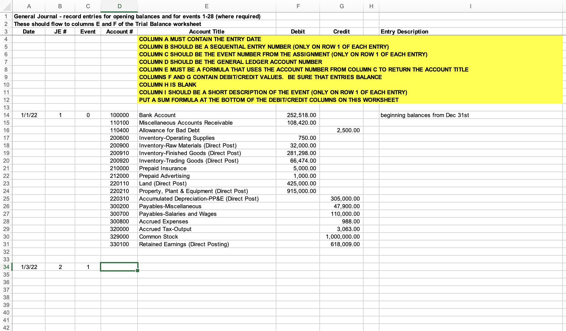566x331 pixels.
Task: Select column A header
Action: [29, 6]
